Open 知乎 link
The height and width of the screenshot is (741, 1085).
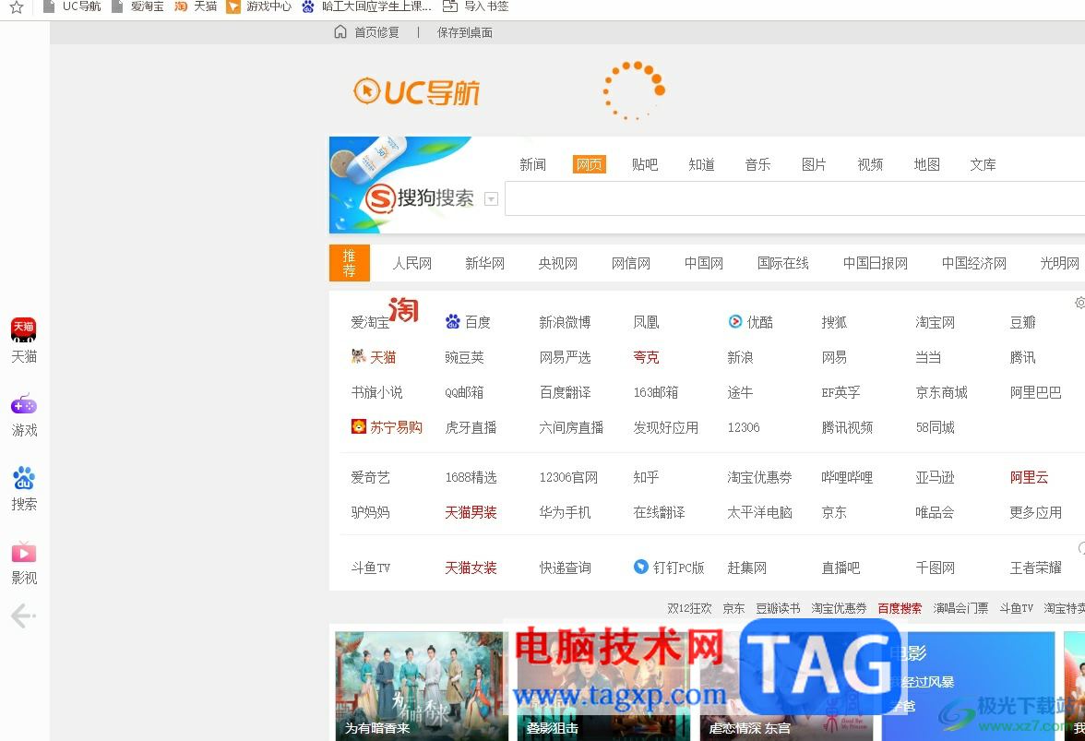point(646,477)
